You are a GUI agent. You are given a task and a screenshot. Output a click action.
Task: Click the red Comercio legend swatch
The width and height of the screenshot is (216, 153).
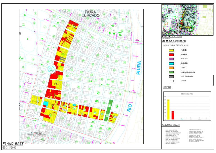171,54
